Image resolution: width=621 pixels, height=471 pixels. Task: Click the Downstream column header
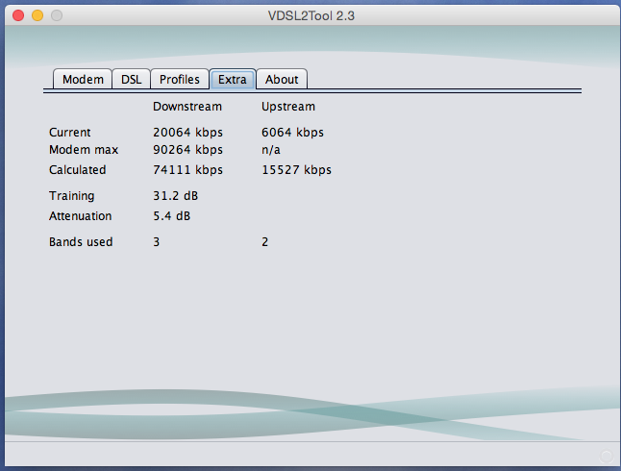[x=186, y=107]
